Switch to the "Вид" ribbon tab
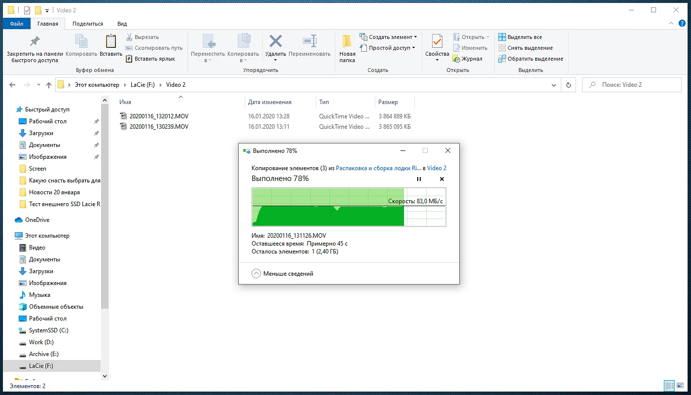The width and height of the screenshot is (691, 395). (x=122, y=24)
